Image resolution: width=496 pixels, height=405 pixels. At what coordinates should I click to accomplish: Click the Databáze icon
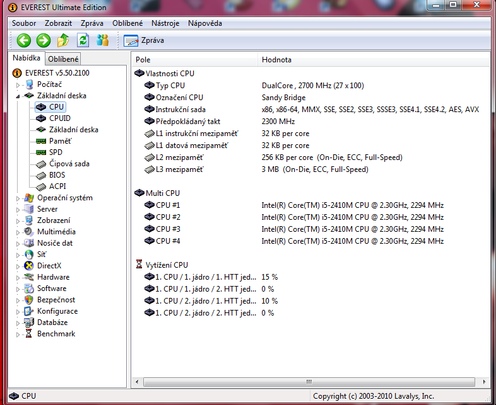29,322
